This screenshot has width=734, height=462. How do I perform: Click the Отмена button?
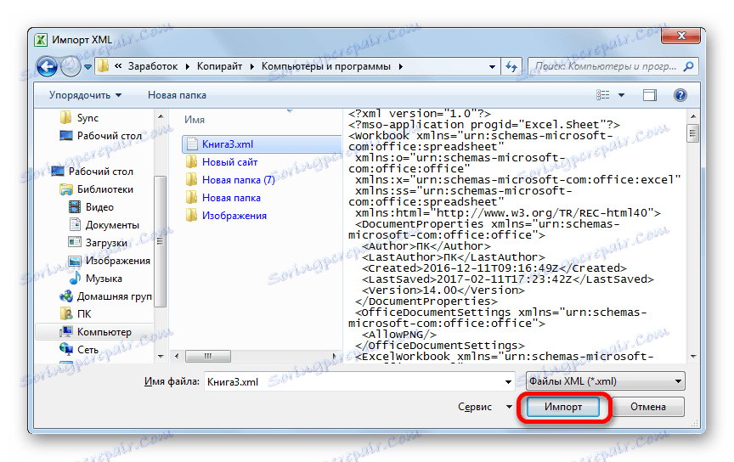click(x=648, y=407)
